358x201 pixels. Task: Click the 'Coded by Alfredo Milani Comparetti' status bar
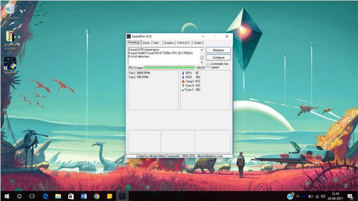point(179,156)
